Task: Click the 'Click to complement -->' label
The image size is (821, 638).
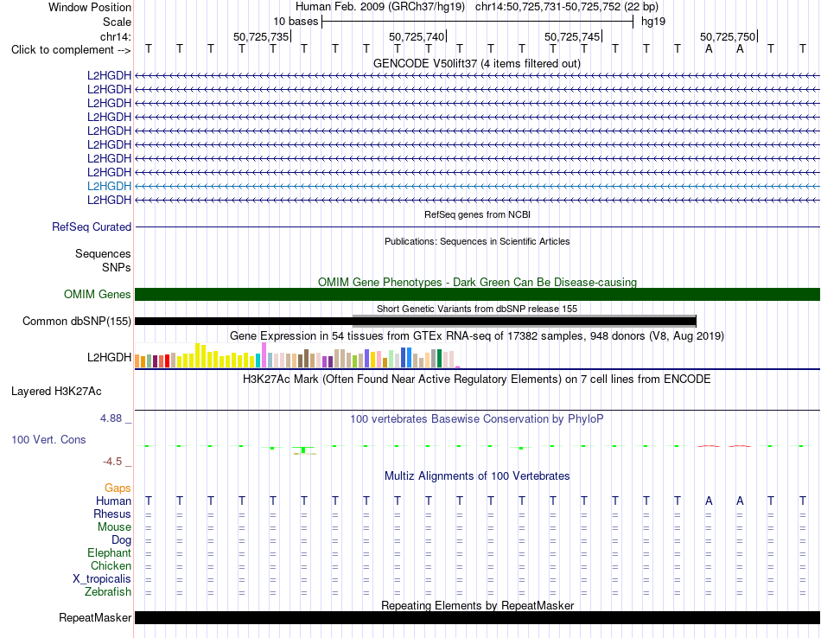Action: pos(71,50)
